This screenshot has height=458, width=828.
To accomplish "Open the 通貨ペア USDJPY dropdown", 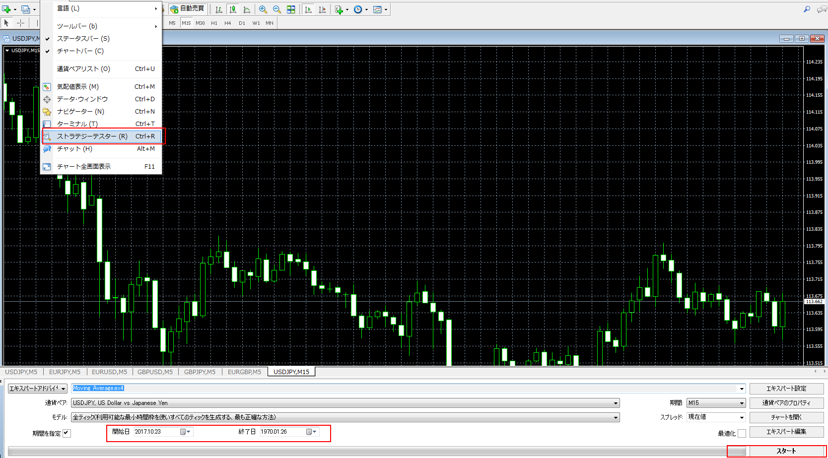I will tap(345, 403).
